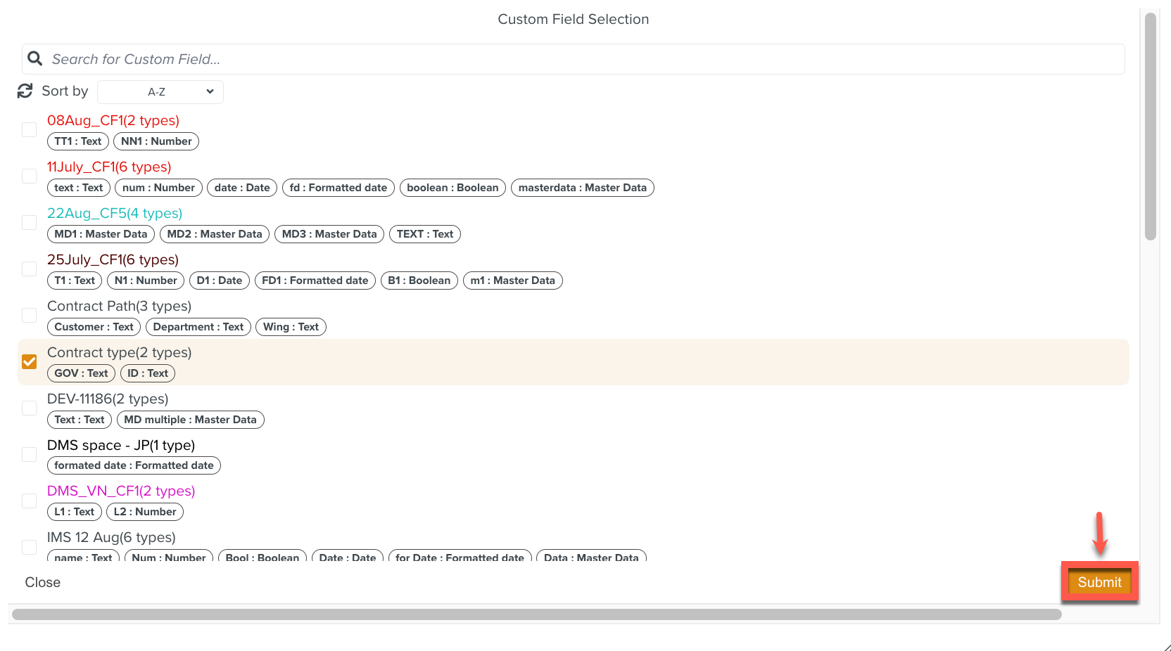Click the refresh sort icon
This screenshot has width=1171, height=651.
point(25,91)
